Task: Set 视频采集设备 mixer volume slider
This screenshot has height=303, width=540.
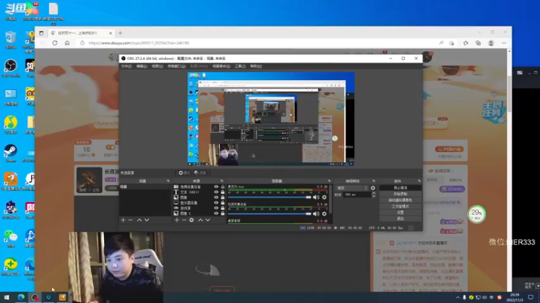Action: pos(269,213)
